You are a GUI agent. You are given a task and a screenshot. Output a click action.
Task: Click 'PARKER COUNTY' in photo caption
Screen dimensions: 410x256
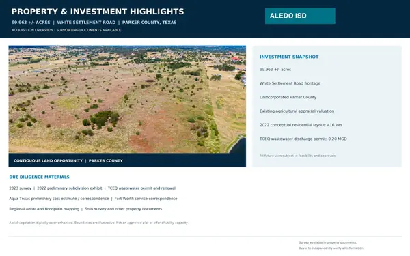click(106, 161)
